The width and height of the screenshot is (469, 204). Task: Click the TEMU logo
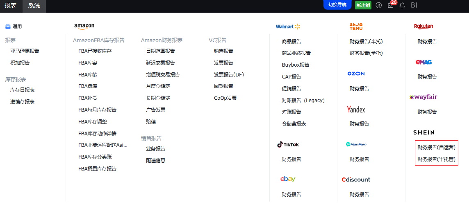(356, 26)
